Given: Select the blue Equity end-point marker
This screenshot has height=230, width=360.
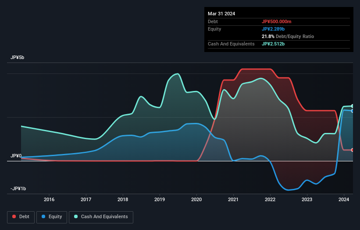Looking at the screenshot, I should [x=353, y=111].
